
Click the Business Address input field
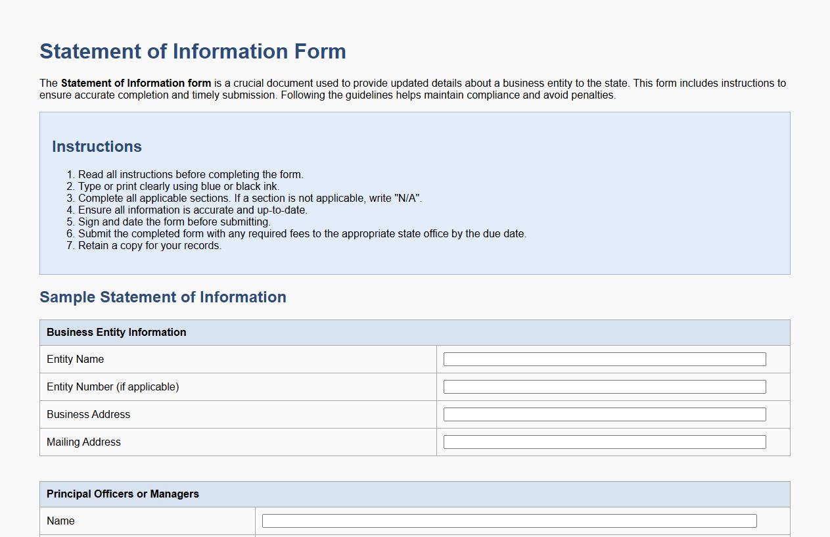coord(604,414)
